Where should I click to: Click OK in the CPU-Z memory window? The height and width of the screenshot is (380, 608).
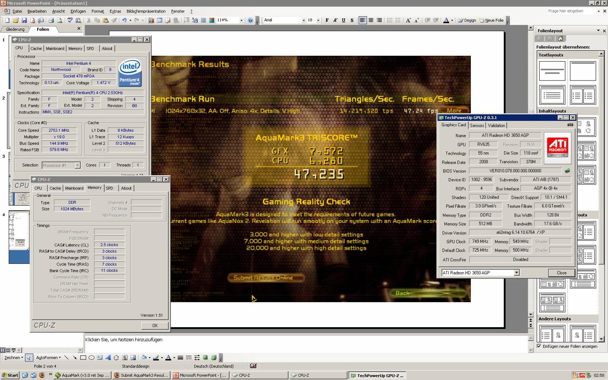pyautogui.click(x=155, y=326)
